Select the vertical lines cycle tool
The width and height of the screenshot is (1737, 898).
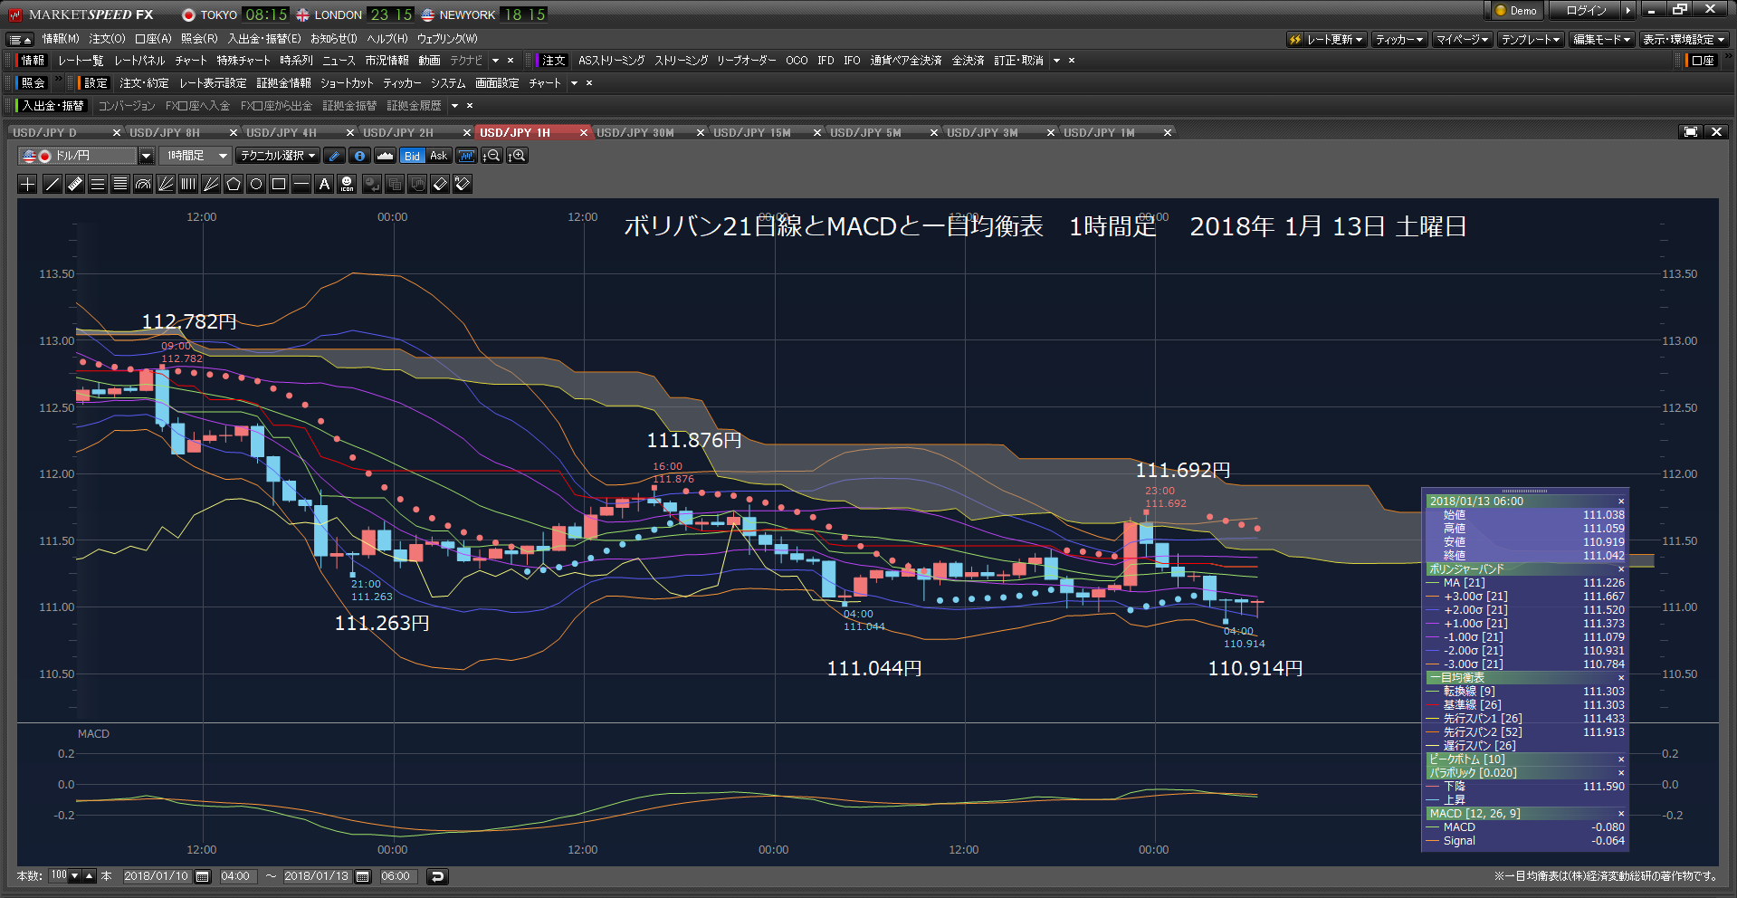click(x=188, y=185)
